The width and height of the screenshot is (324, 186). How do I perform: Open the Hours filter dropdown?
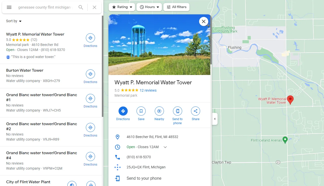[x=149, y=7]
